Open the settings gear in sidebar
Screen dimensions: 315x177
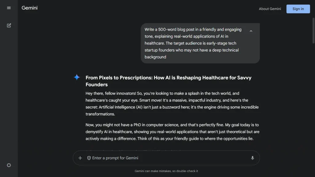pos(9,165)
